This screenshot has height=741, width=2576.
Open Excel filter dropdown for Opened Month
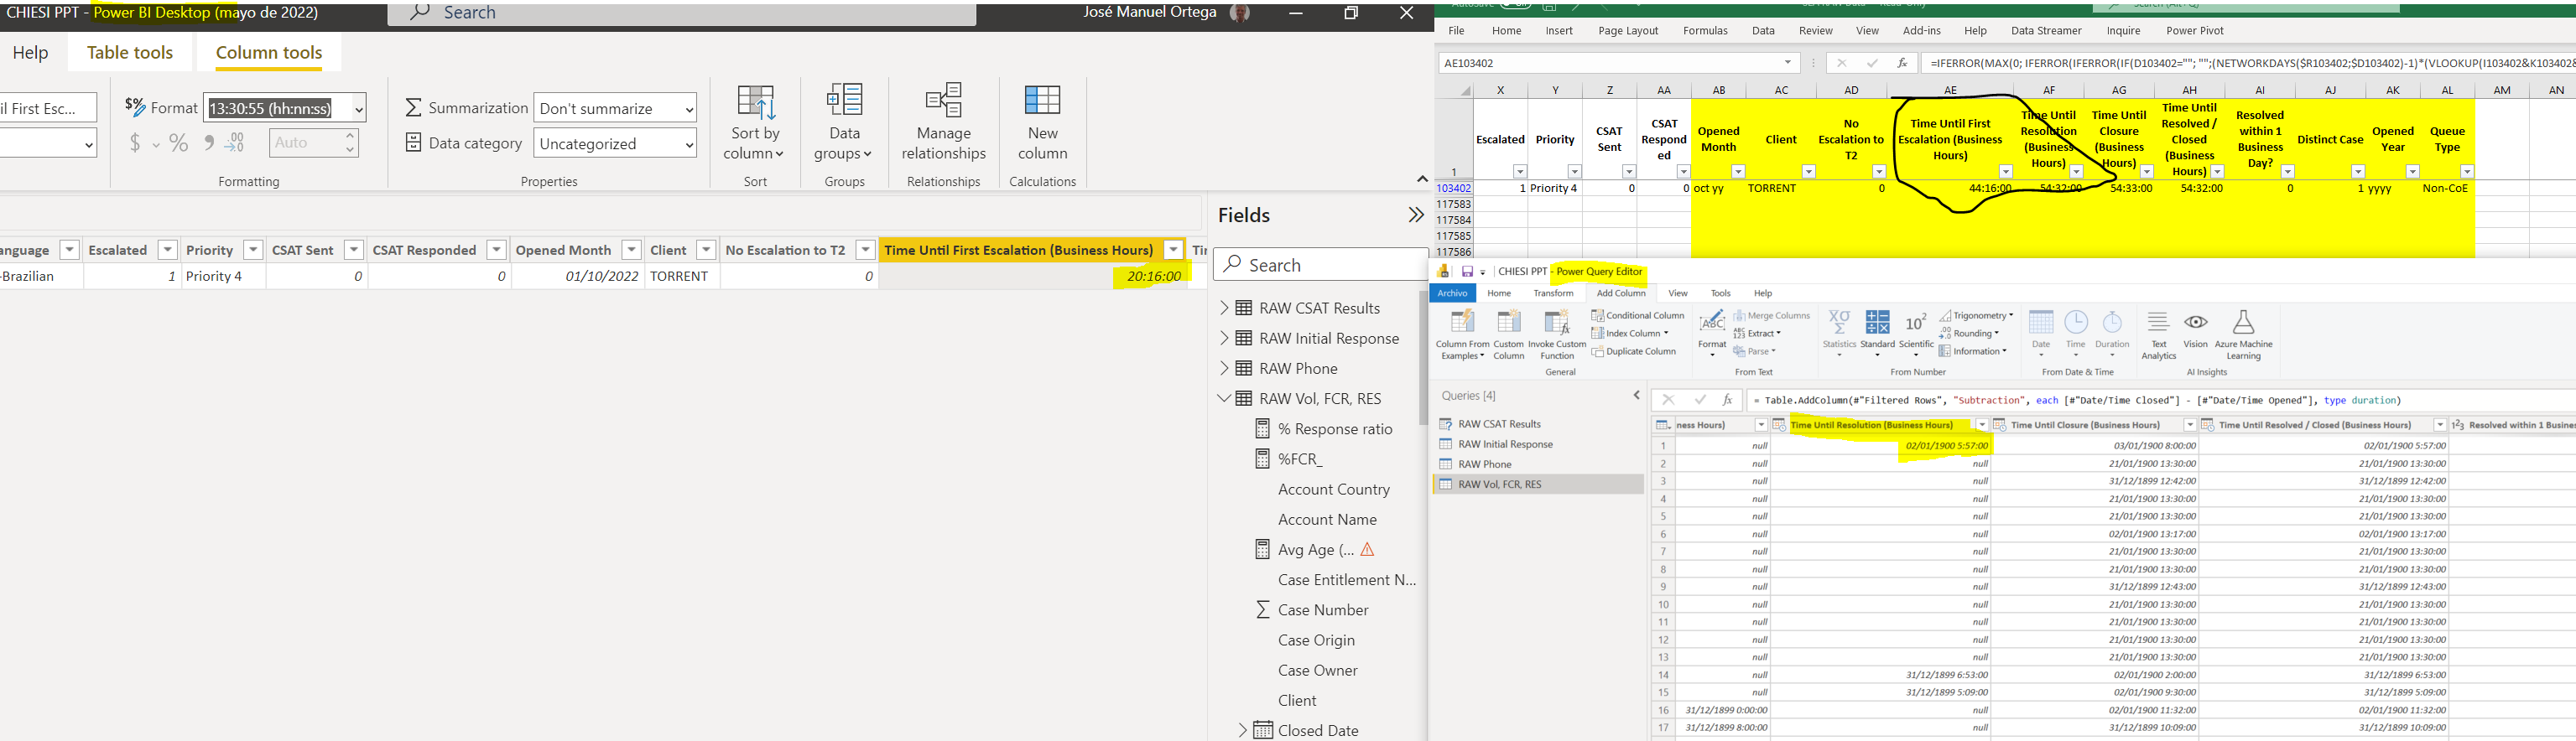coord(1738,172)
